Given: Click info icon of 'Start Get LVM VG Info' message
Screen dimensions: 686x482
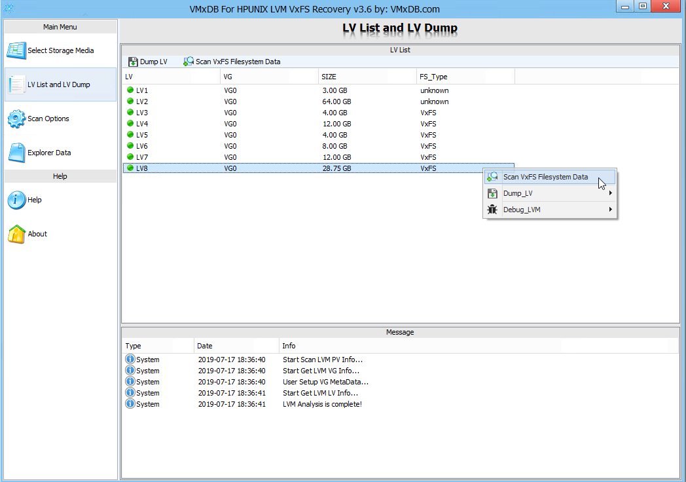Looking at the screenshot, I should [130, 371].
